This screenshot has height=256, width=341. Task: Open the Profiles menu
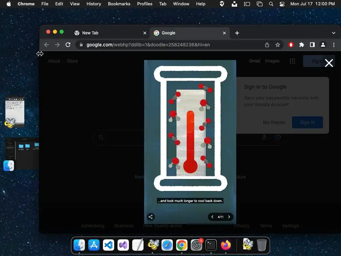click(145, 4)
